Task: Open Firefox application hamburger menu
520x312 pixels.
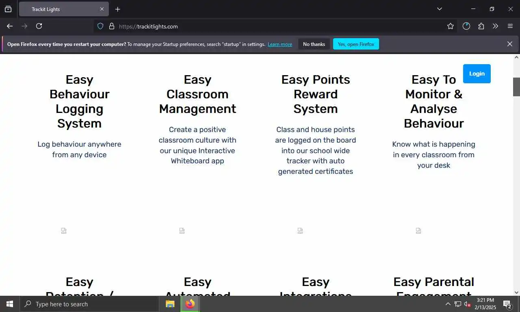Action: (x=510, y=26)
